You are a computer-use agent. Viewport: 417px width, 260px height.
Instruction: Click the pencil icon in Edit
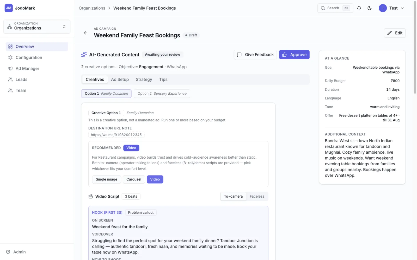click(389, 33)
